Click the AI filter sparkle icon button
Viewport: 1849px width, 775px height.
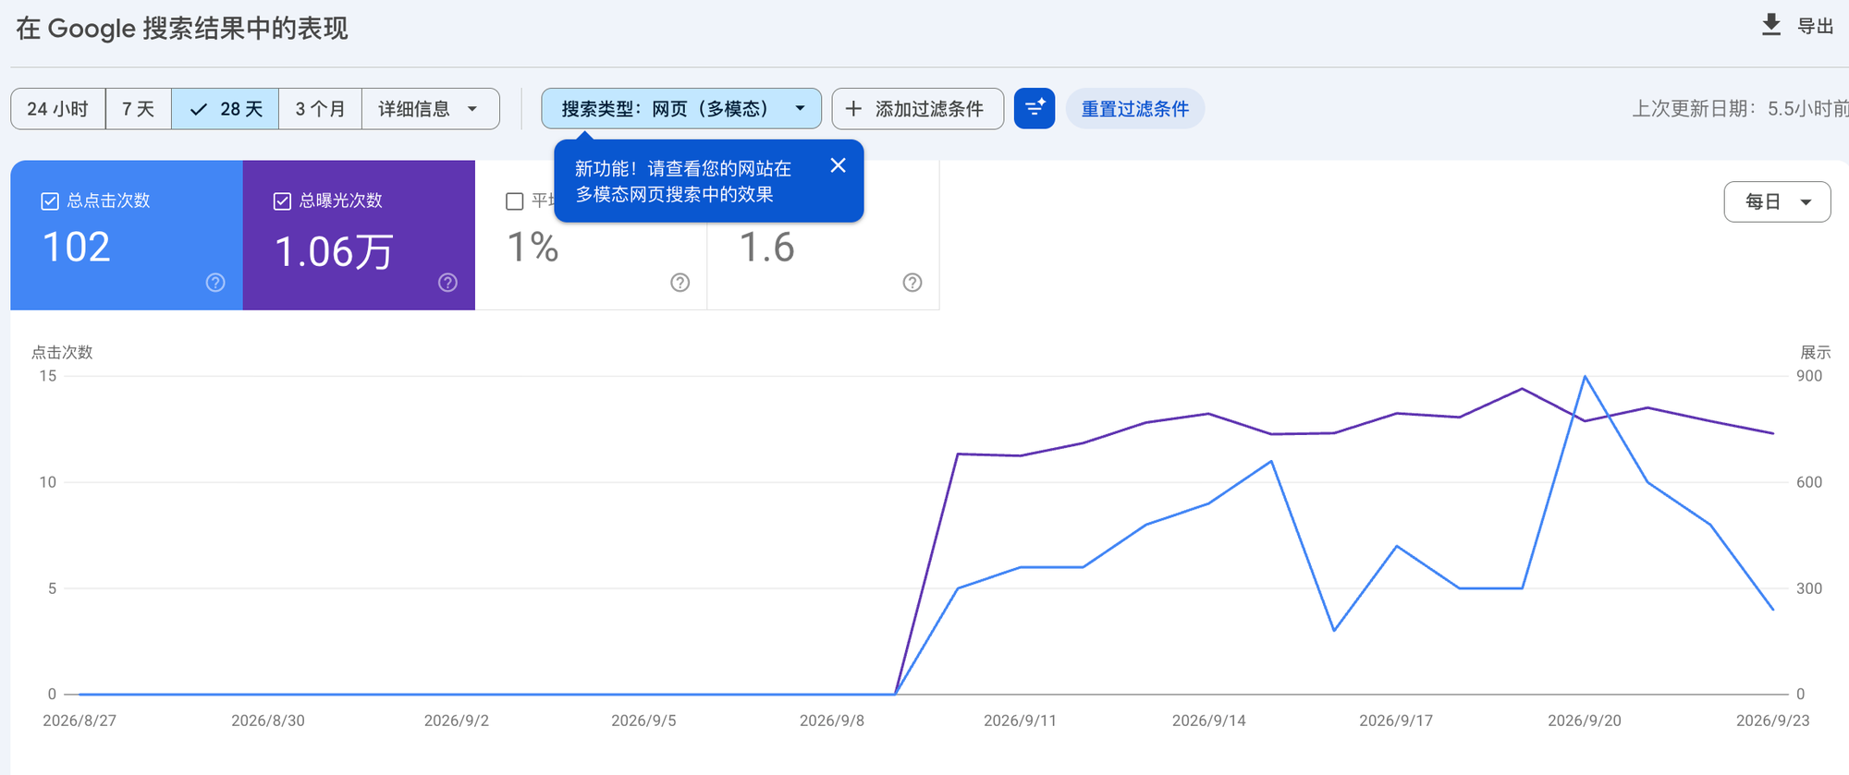pos(1035,109)
